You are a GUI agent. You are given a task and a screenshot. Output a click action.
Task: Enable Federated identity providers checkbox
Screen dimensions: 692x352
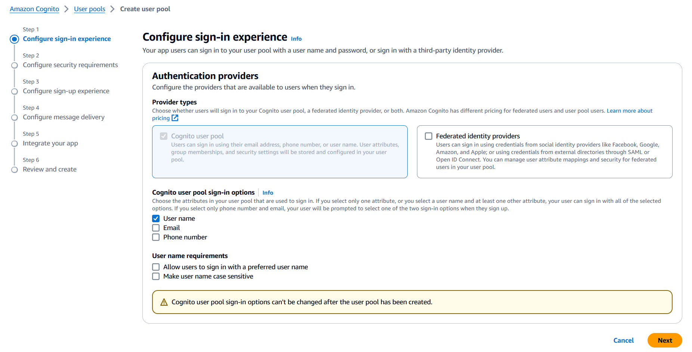click(x=429, y=136)
